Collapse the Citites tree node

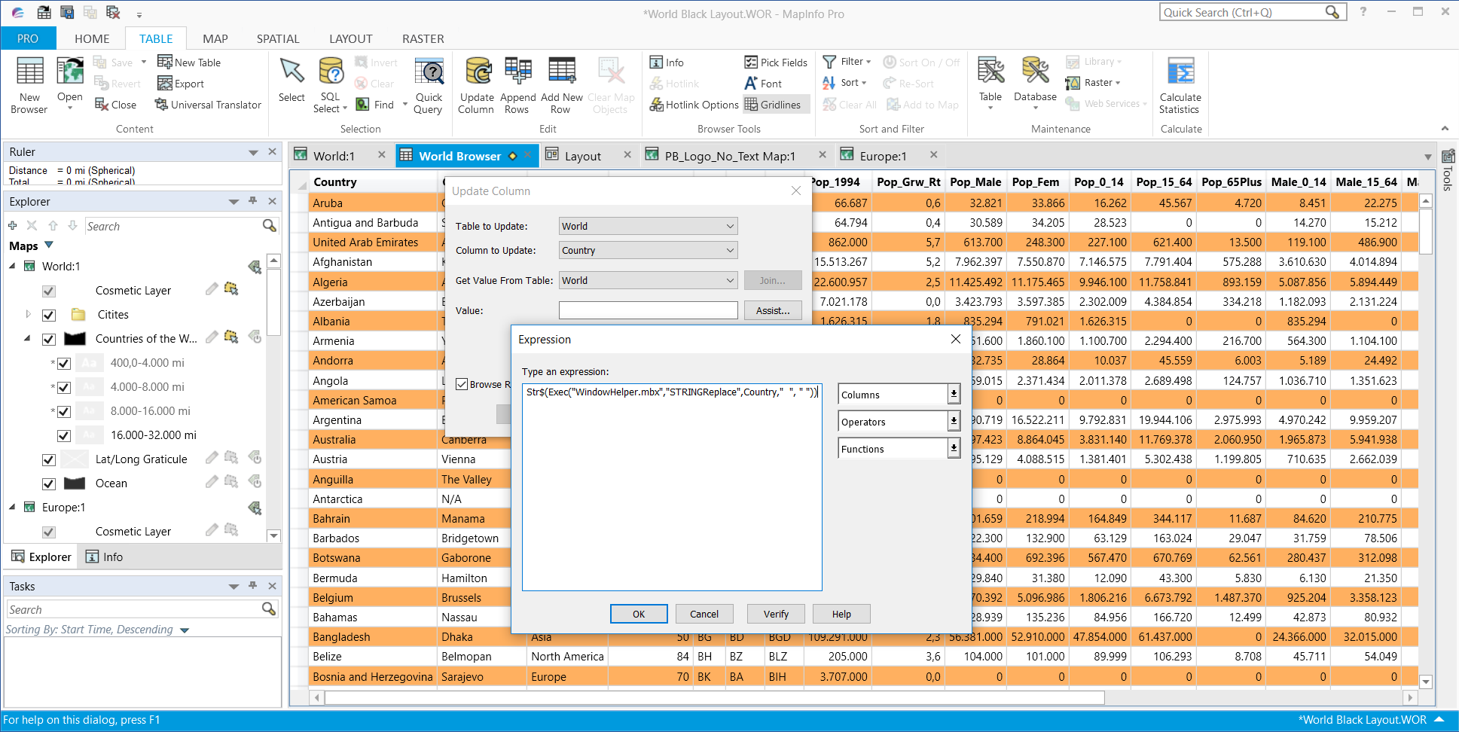pos(28,314)
